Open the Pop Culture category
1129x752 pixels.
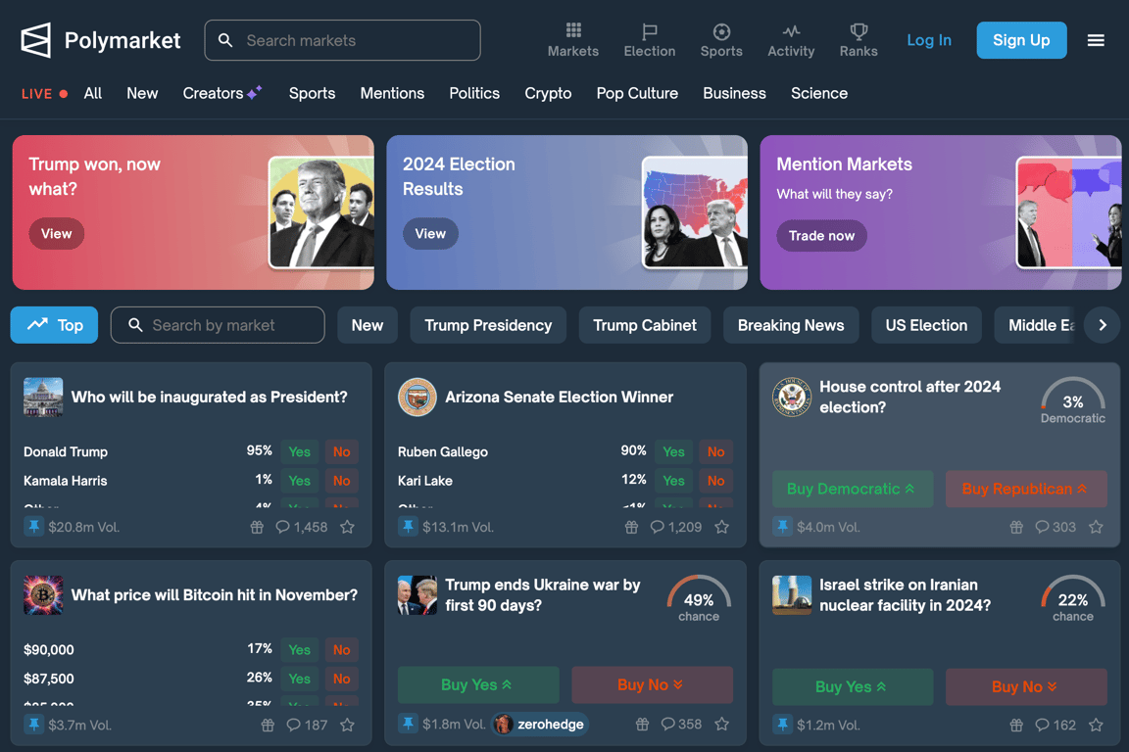click(x=637, y=94)
